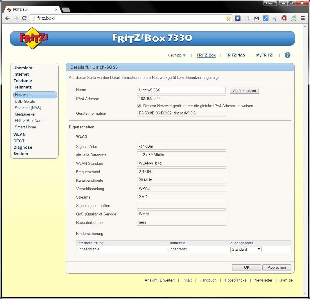310x299 pixels.
Task: Open Diagnose in the sidebar
Action: click(x=23, y=147)
